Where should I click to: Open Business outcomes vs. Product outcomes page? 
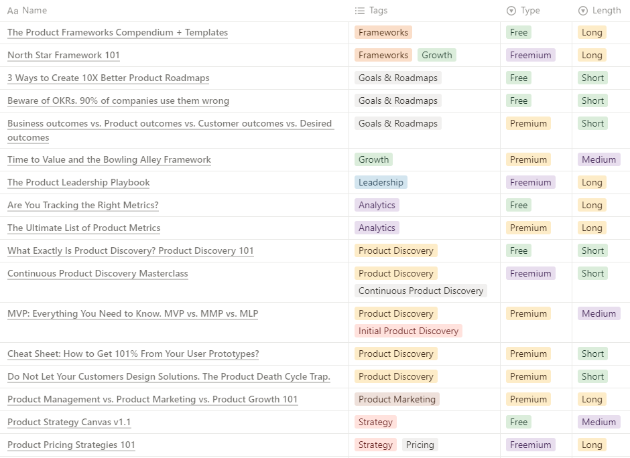(x=171, y=131)
